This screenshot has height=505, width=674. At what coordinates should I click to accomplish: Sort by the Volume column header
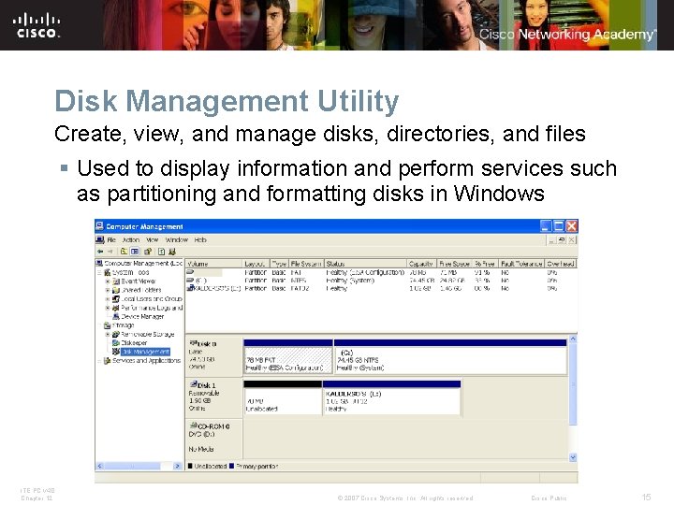click(214, 264)
